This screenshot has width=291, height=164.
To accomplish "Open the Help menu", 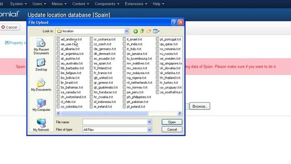I will [158, 4].
